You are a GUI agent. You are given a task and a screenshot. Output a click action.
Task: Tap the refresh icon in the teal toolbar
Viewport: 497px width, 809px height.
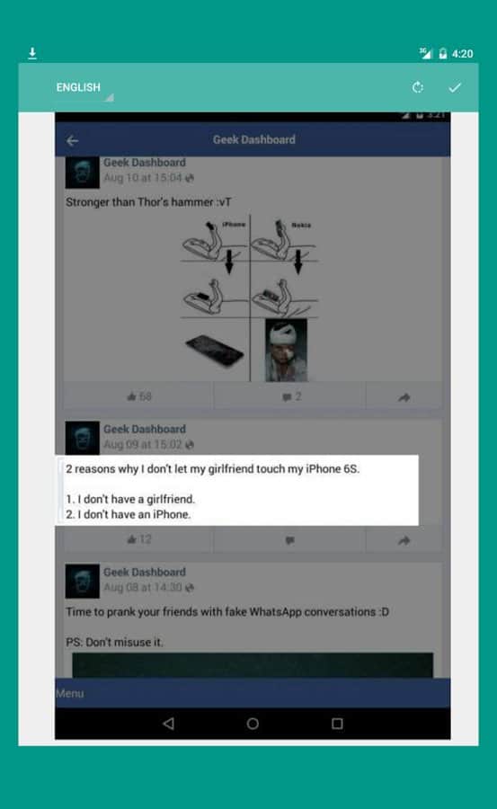point(418,87)
